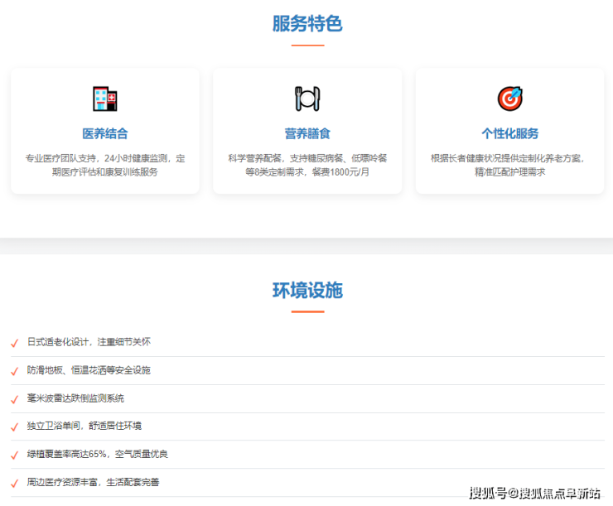Screen dimensions: 613x506
Task: Select the 毫米波雷达跌倒监测系统 list item
Action: pyautogui.click(x=75, y=398)
